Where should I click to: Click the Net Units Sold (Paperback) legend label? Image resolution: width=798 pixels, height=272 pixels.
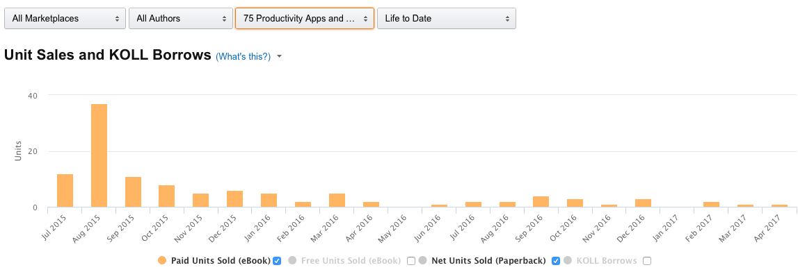click(x=488, y=261)
